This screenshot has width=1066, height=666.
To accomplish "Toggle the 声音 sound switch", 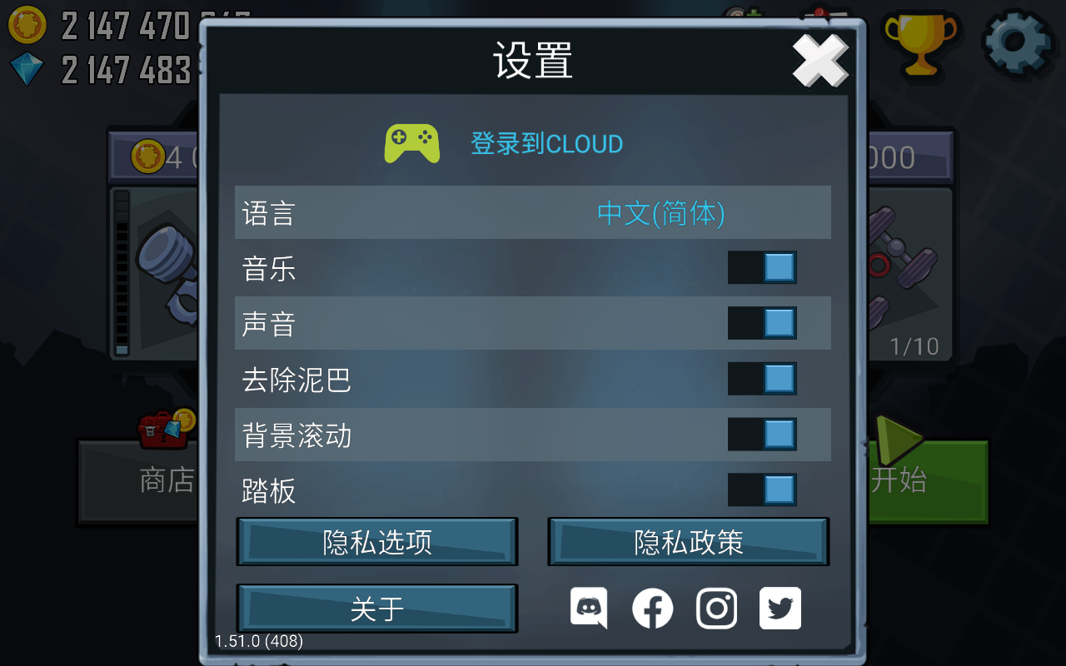I will 762,323.
